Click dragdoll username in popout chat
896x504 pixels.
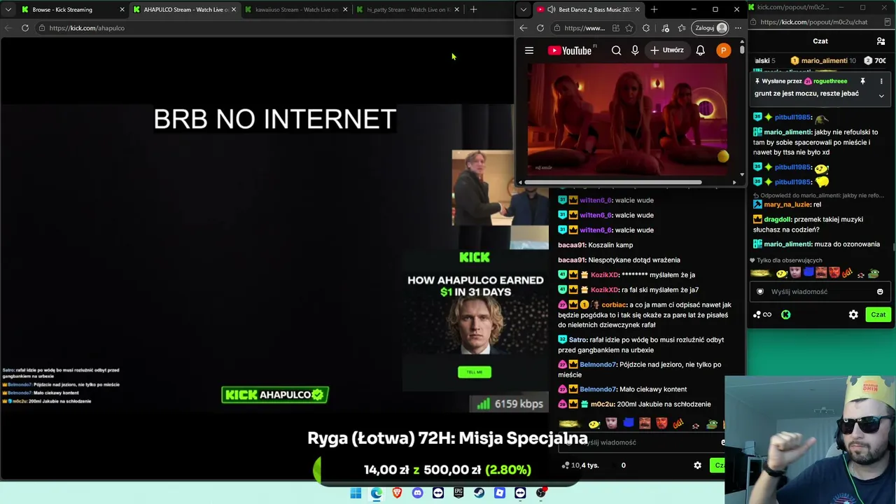coord(777,219)
